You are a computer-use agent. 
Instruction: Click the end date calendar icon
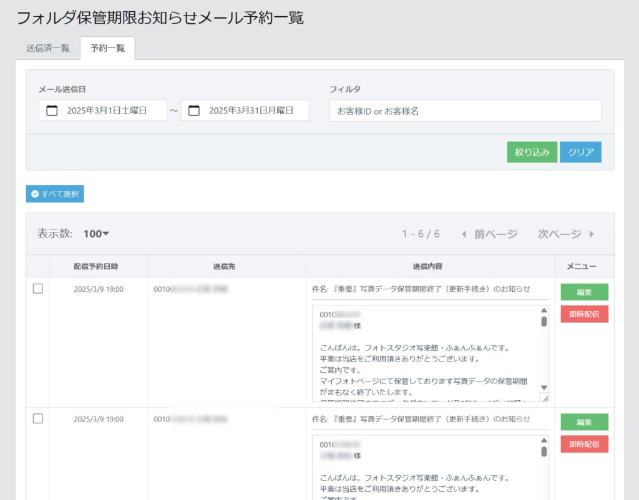tap(194, 110)
